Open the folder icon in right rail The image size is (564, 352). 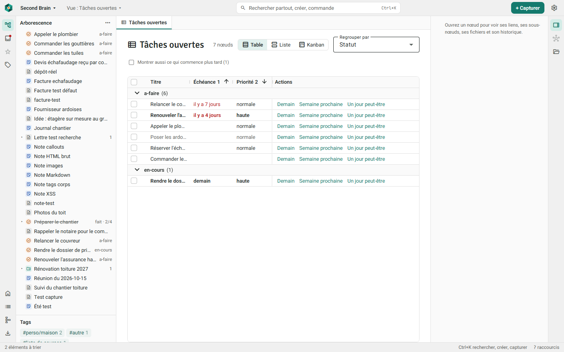(x=556, y=52)
